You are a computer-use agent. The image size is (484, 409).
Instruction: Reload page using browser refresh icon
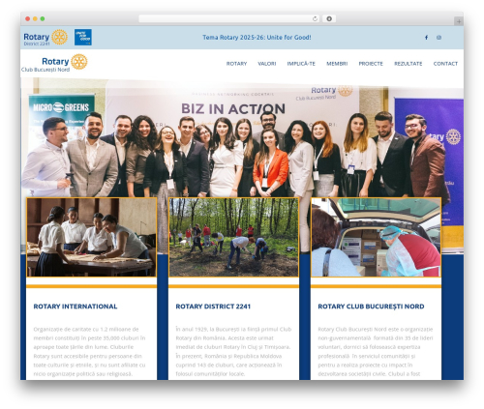[x=316, y=18]
